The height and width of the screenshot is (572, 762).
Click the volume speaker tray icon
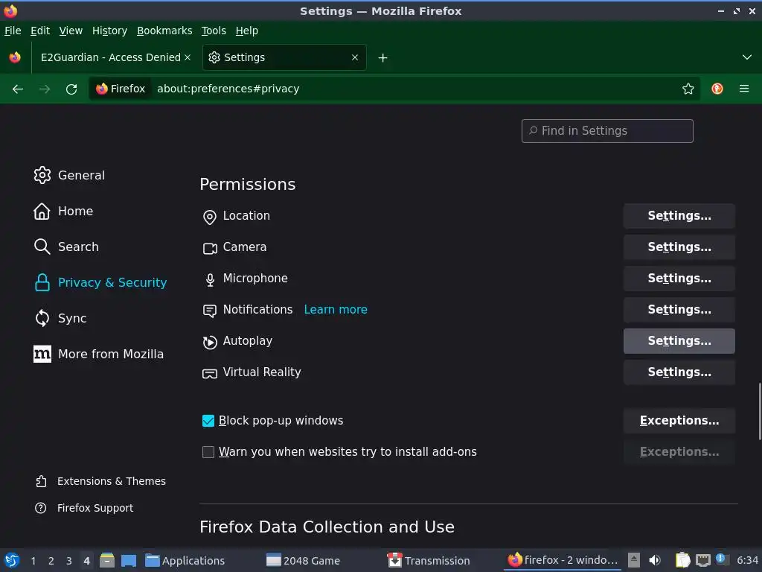[x=655, y=560]
